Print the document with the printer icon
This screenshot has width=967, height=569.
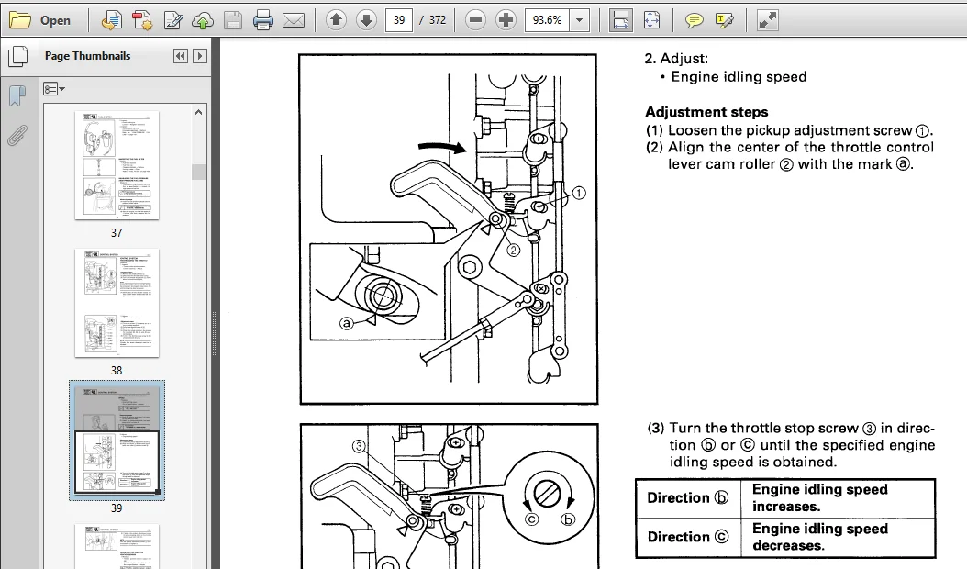tap(263, 20)
